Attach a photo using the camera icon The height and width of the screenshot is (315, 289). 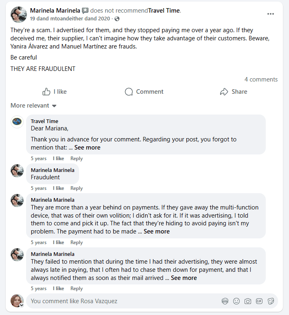point(247,301)
